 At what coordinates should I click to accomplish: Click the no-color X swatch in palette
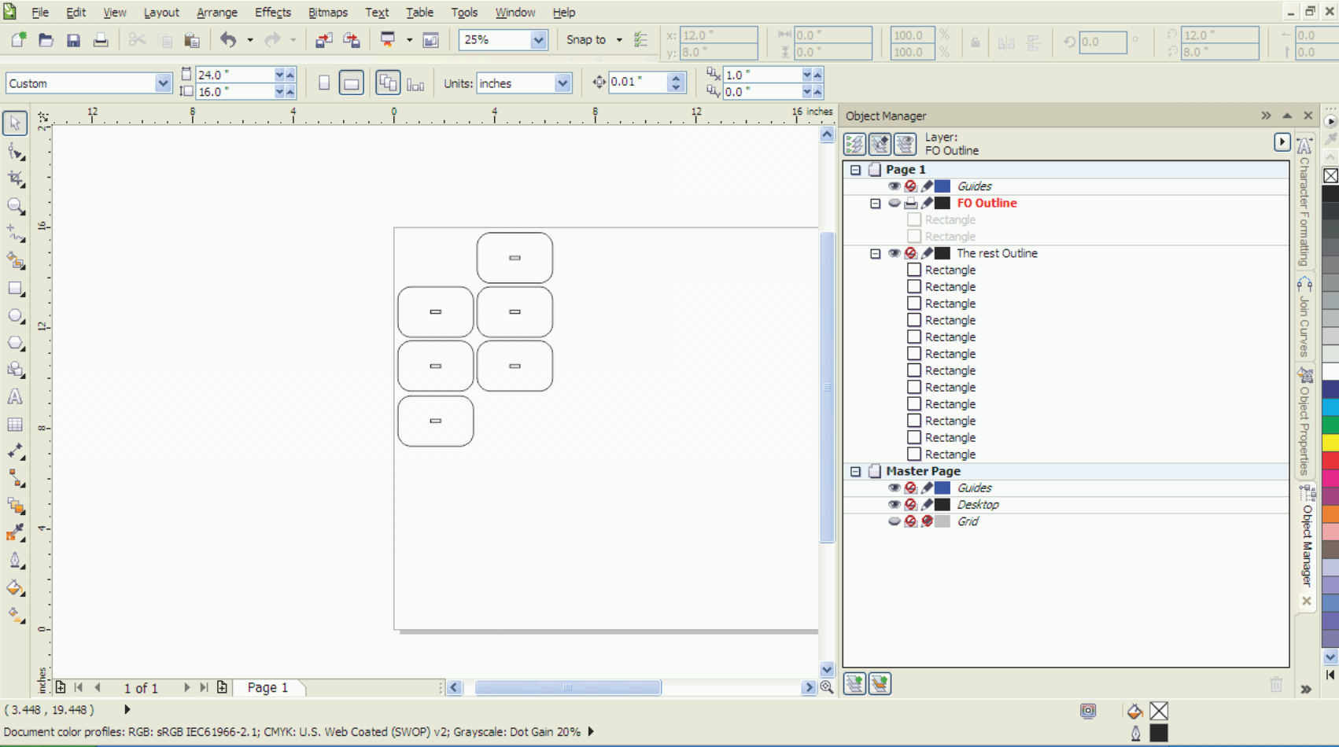click(1330, 175)
